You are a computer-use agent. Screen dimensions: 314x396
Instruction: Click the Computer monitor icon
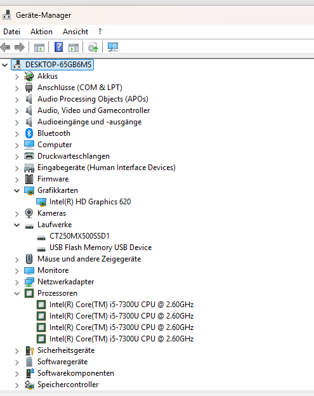tap(29, 145)
